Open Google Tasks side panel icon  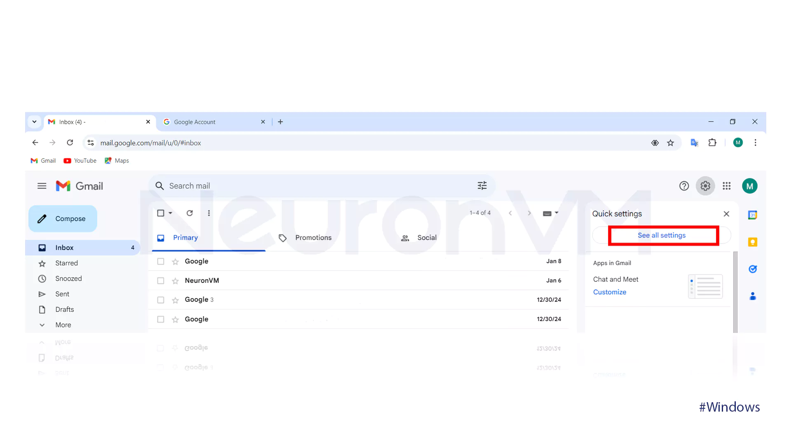[753, 269]
